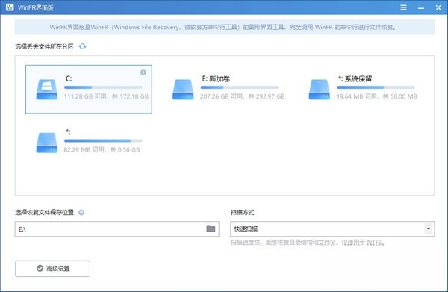Click the WinFR app logo icon

(10, 7)
